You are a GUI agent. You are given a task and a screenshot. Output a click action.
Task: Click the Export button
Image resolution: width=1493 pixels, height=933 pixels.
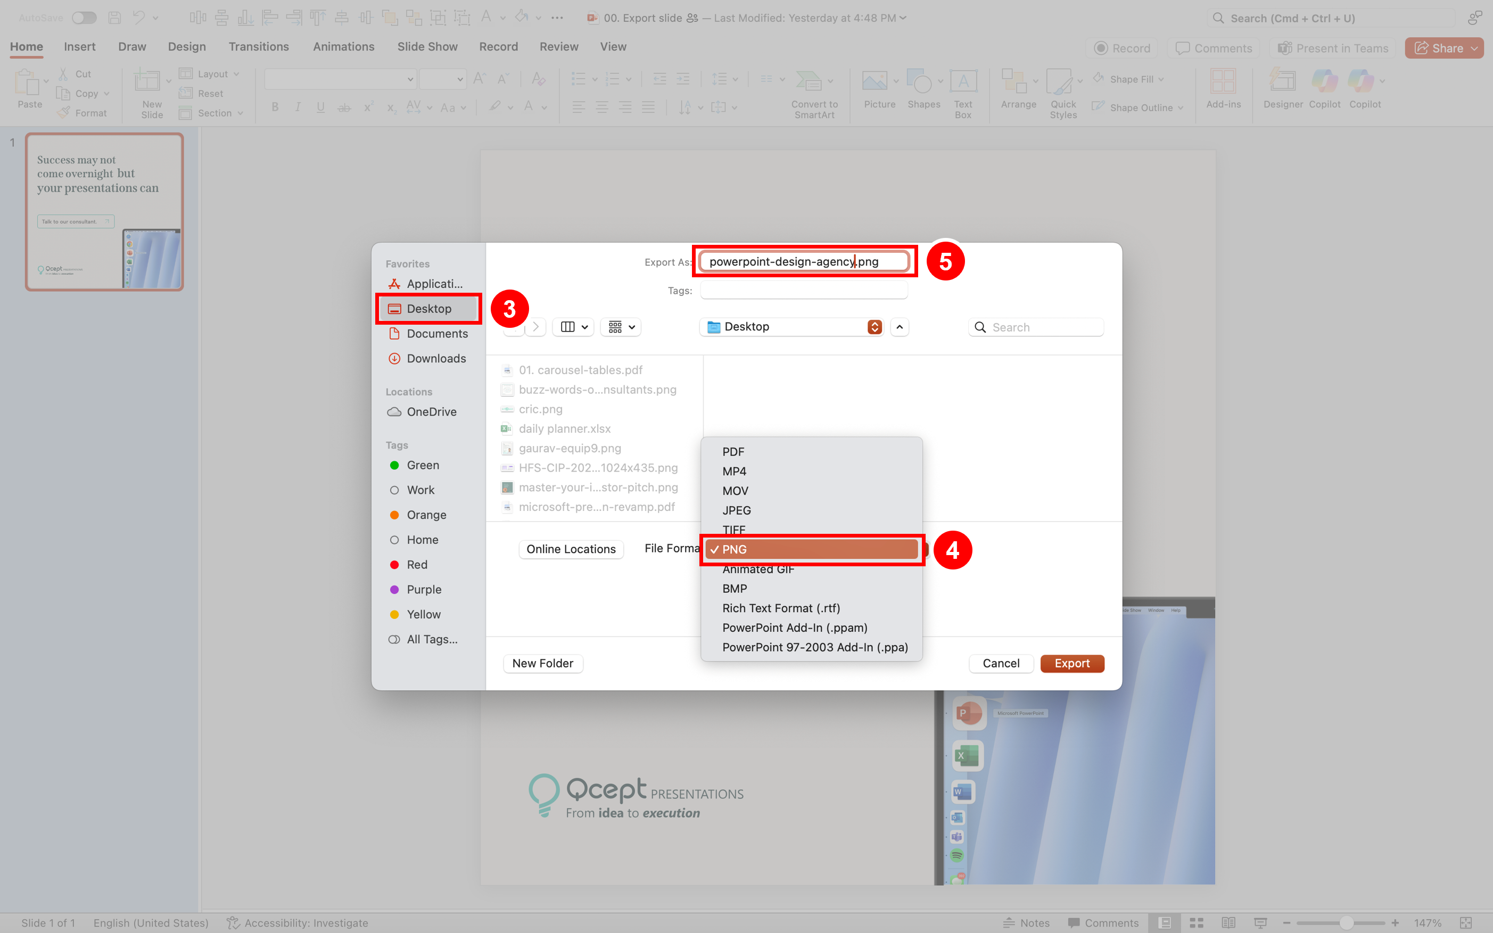coord(1071,663)
